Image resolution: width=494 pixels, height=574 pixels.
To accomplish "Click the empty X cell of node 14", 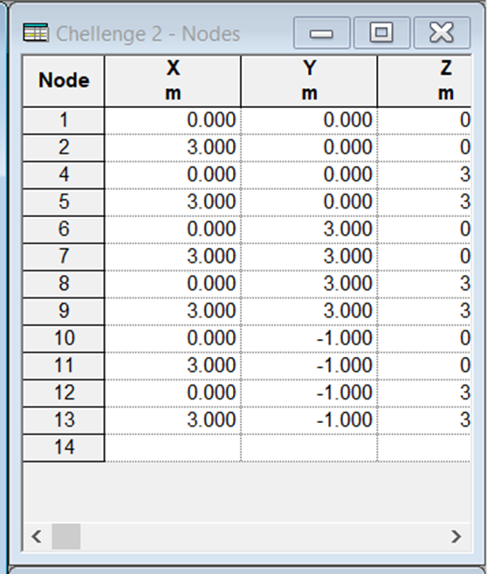I will click(x=173, y=448).
